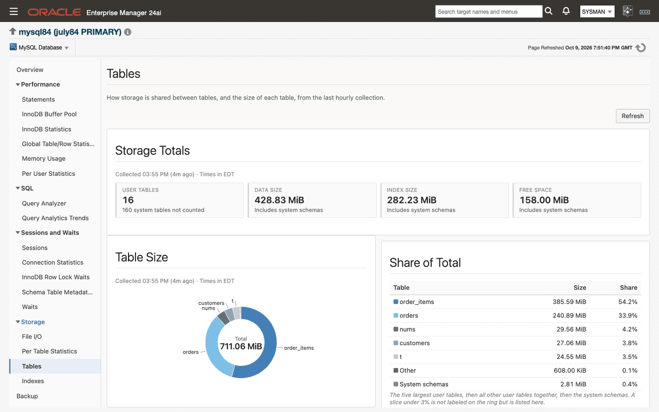Click the order_items color swatch
The width and height of the screenshot is (659, 412).
pyautogui.click(x=396, y=302)
